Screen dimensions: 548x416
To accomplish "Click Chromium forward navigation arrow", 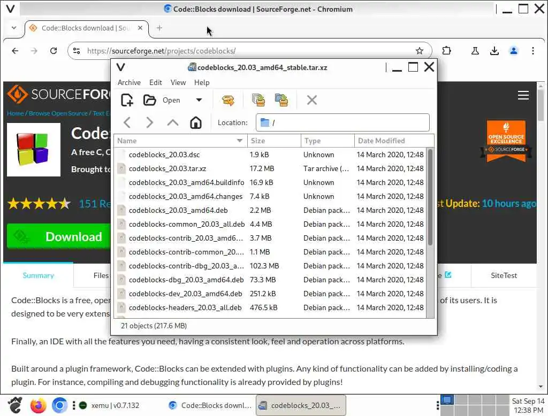I will 34,51.
